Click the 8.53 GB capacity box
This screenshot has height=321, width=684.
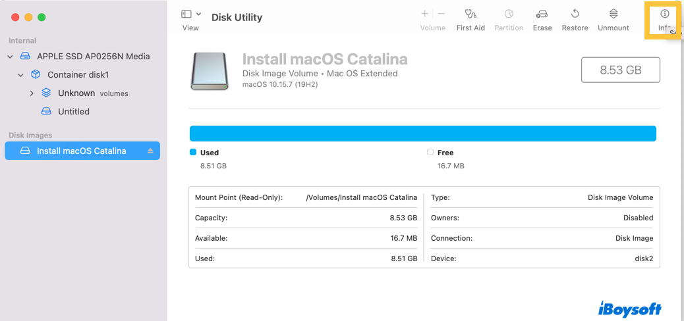(620, 70)
